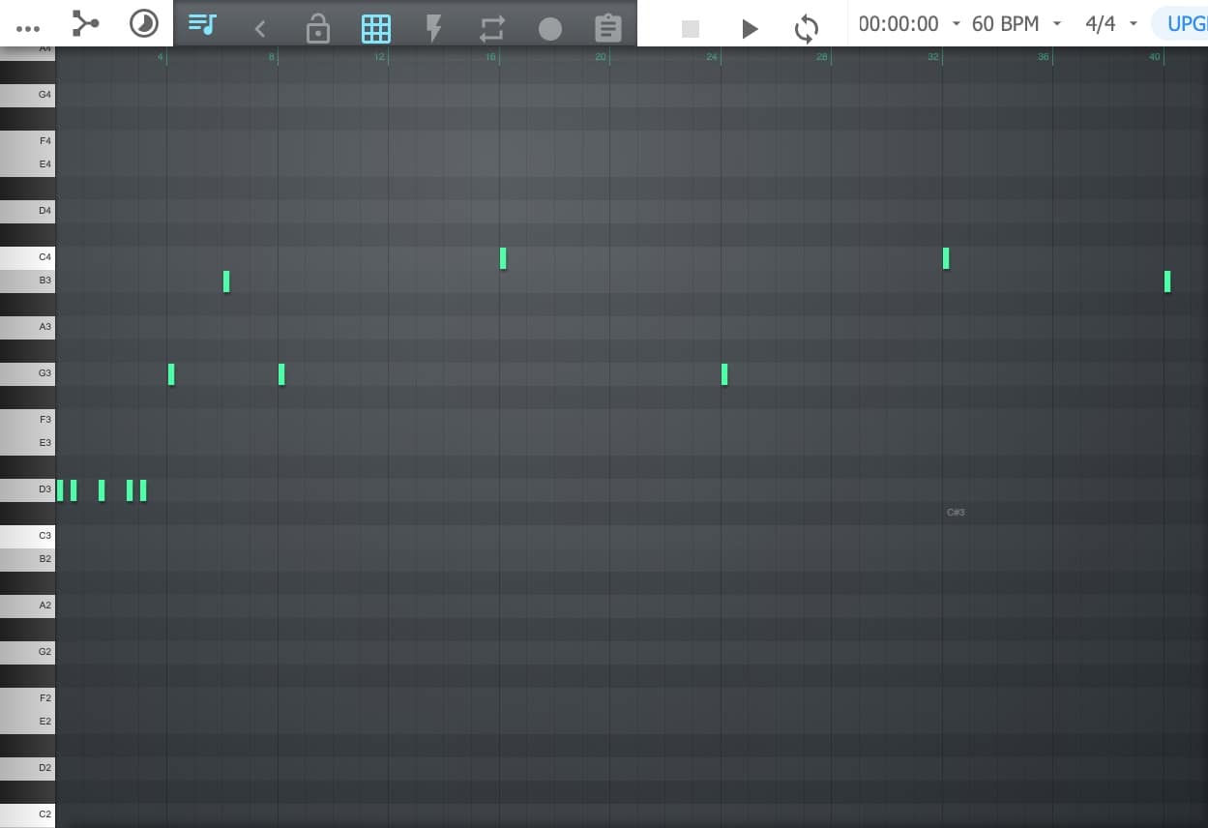Toggle the lock editing icon

(x=318, y=28)
